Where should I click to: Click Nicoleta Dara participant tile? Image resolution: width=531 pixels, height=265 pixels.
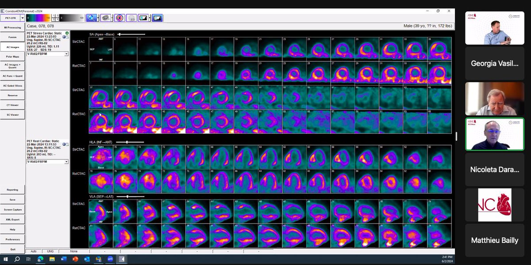pos(495,169)
